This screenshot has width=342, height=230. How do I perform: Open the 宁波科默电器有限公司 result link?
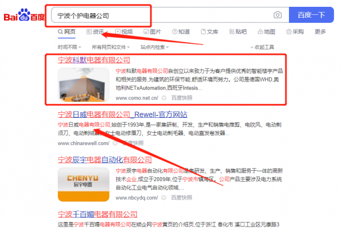tap(94, 60)
